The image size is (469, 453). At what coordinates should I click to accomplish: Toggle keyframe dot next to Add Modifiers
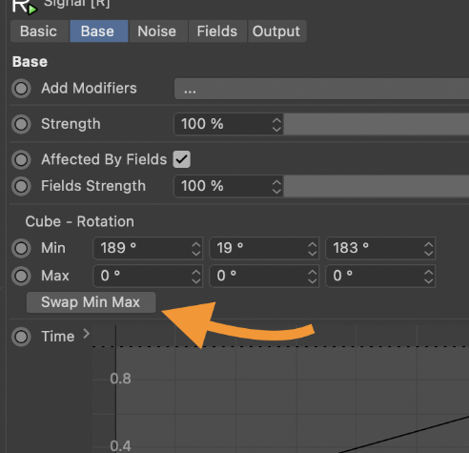coord(21,89)
